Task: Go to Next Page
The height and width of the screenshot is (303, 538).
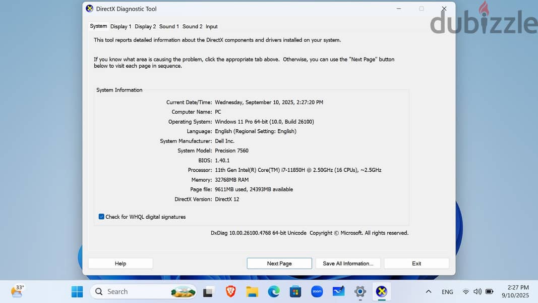Action: (279, 264)
